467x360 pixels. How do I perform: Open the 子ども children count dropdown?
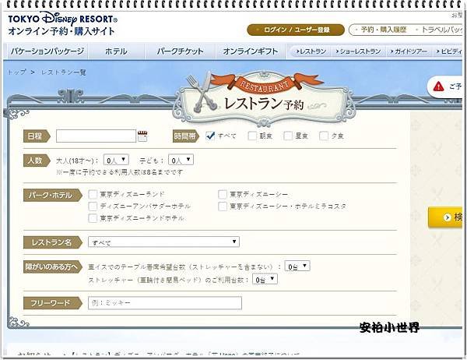point(181,160)
